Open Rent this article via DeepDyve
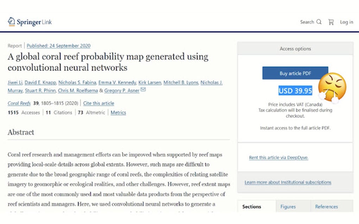Viewport: 359px width, 224px height. point(278,158)
